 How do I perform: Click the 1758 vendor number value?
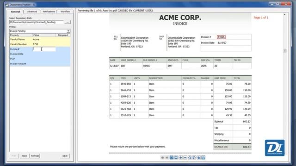click(x=36, y=44)
